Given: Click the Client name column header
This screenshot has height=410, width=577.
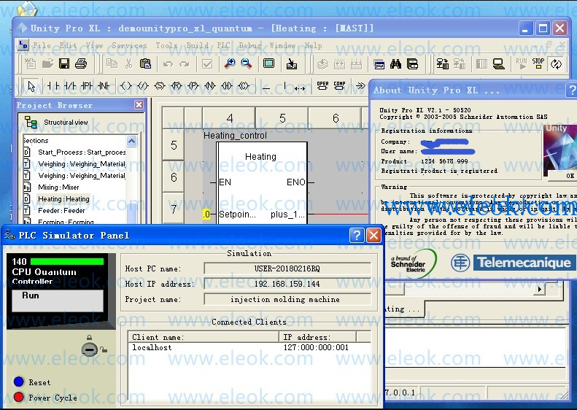Looking at the screenshot, I should pos(204,337).
